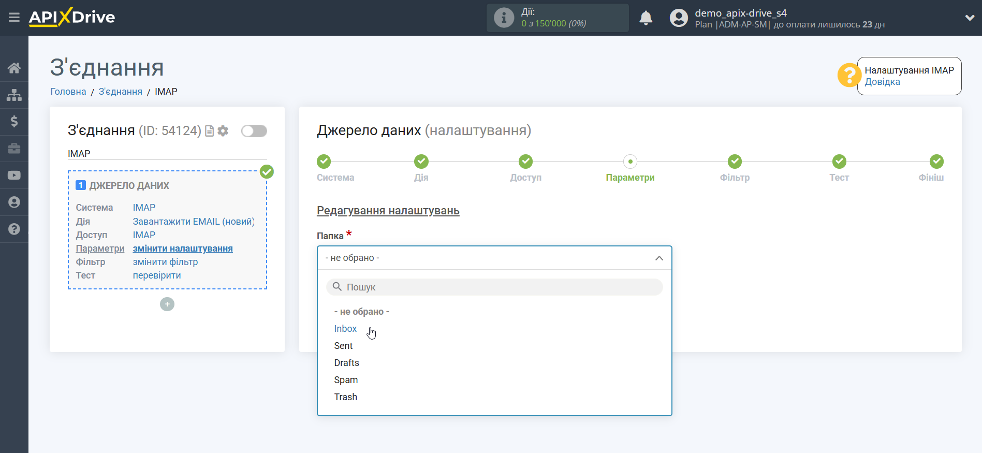Image resolution: width=982 pixels, height=453 pixels.
Task: Click перевірити test link
Action: click(157, 275)
